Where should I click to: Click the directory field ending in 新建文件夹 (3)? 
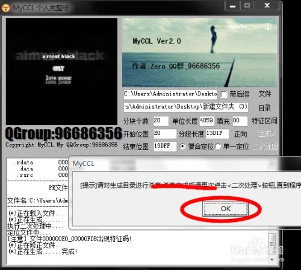coord(186,107)
